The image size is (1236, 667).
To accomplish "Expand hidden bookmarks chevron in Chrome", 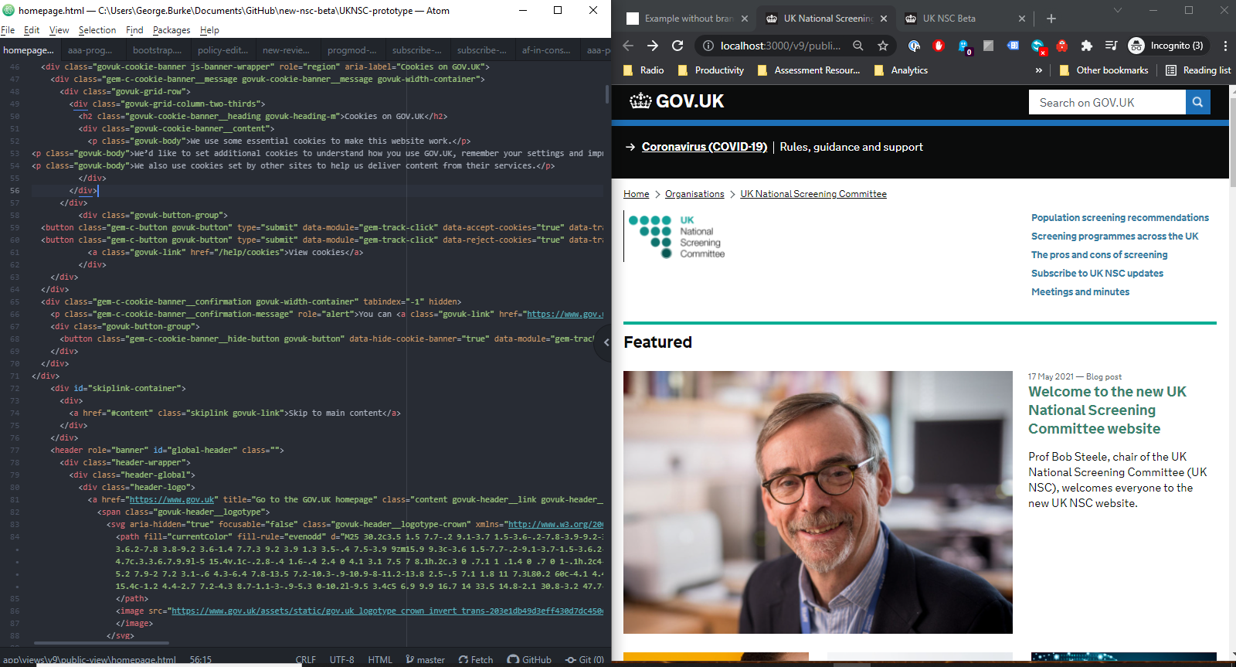I will 1039,70.
